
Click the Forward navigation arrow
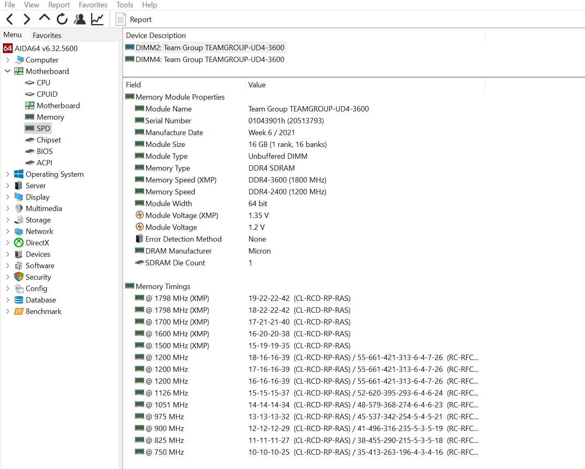27,19
